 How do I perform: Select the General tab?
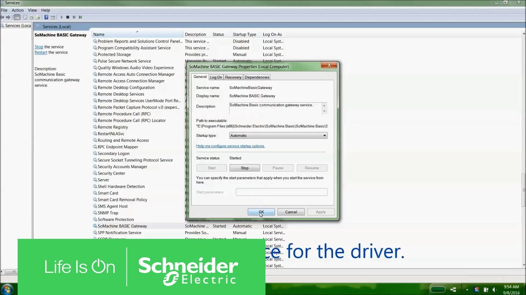click(x=200, y=77)
